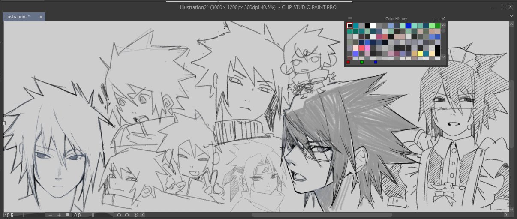This screenshot has height=219, width=517.
Task: Click the Color History scrollbar thumb
Action: (x=443, y=30)
